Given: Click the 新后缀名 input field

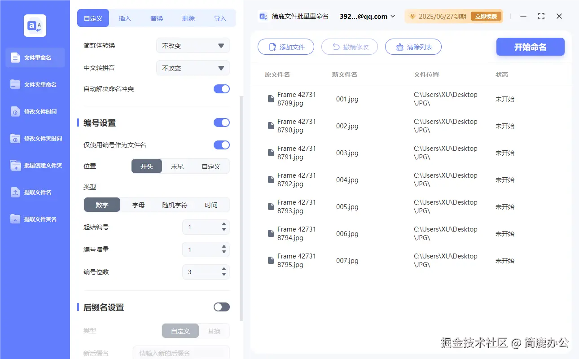Looking at the screenshot, I should 181,353.
